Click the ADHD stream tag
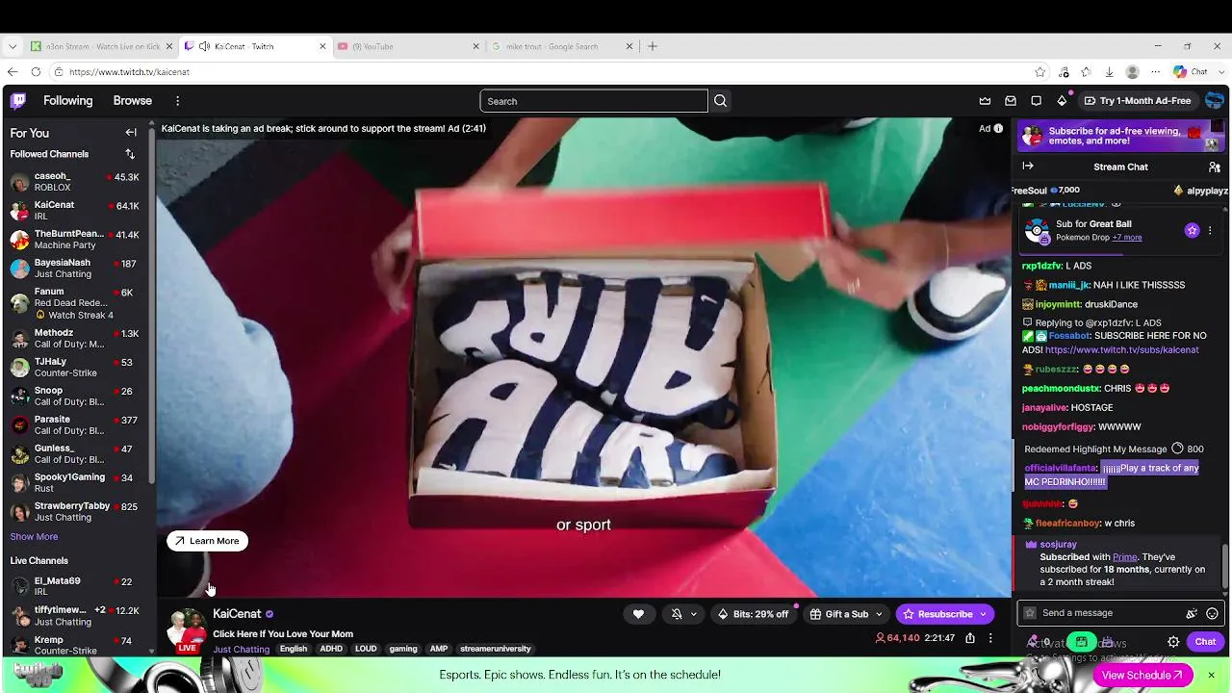 coord(331,649)
